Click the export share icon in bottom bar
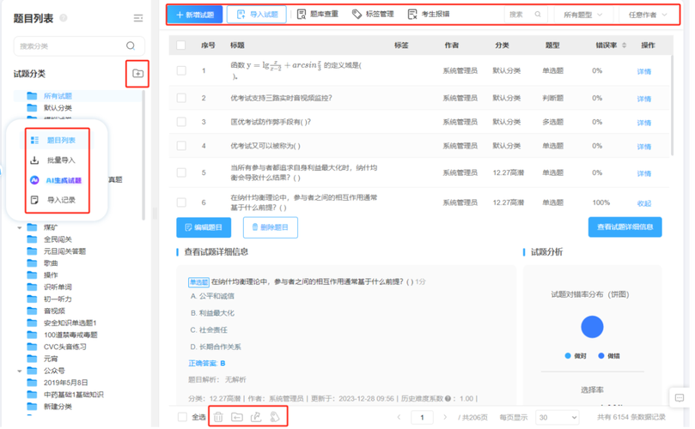Viewport: 695px width, 429px height. point(256,417)
